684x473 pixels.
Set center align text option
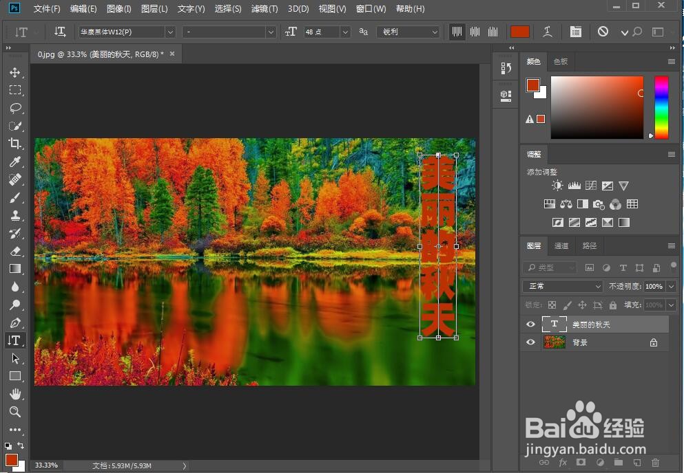pos(475,32)
